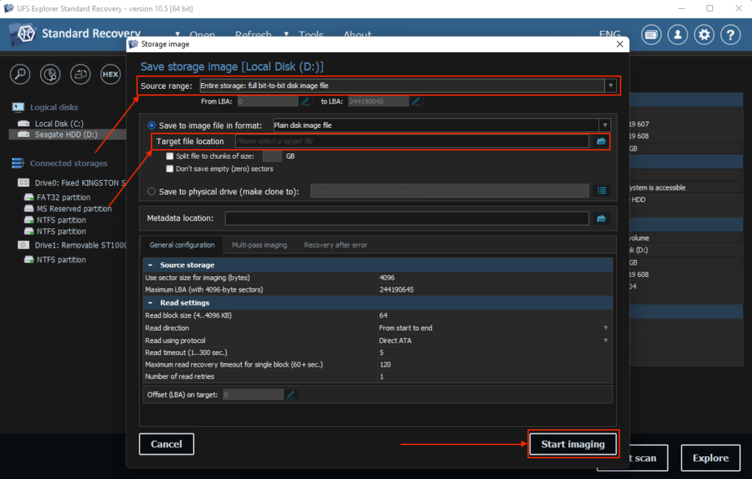Open folder browser for Metadata location
The width and height of the screenshot is (752, 479).
click(601, 217)
